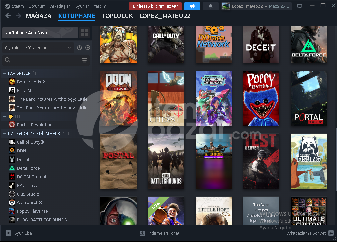Open the POSTAL paper cover art
This screenshot has width=337, height=242.
coord(119,161)
